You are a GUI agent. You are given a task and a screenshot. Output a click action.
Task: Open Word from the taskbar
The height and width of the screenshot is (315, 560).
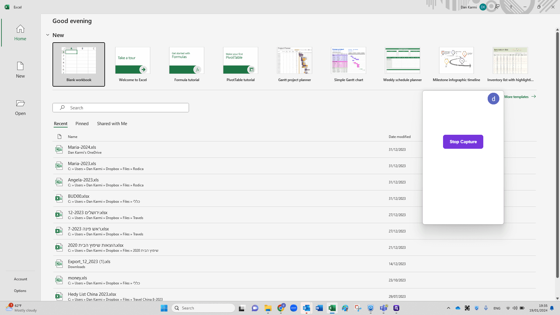tap(319, 308)
